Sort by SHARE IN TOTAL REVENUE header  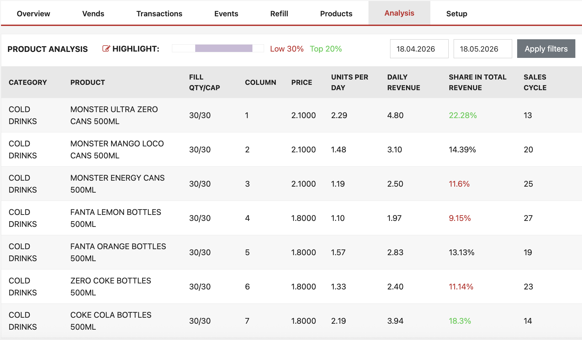click(477, 82)
